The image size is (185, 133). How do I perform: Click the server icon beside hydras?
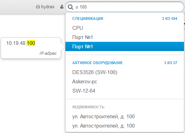[38, 7]
